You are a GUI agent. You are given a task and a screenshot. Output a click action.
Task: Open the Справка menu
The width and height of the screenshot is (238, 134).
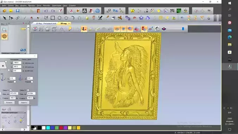tap(72, 6)
